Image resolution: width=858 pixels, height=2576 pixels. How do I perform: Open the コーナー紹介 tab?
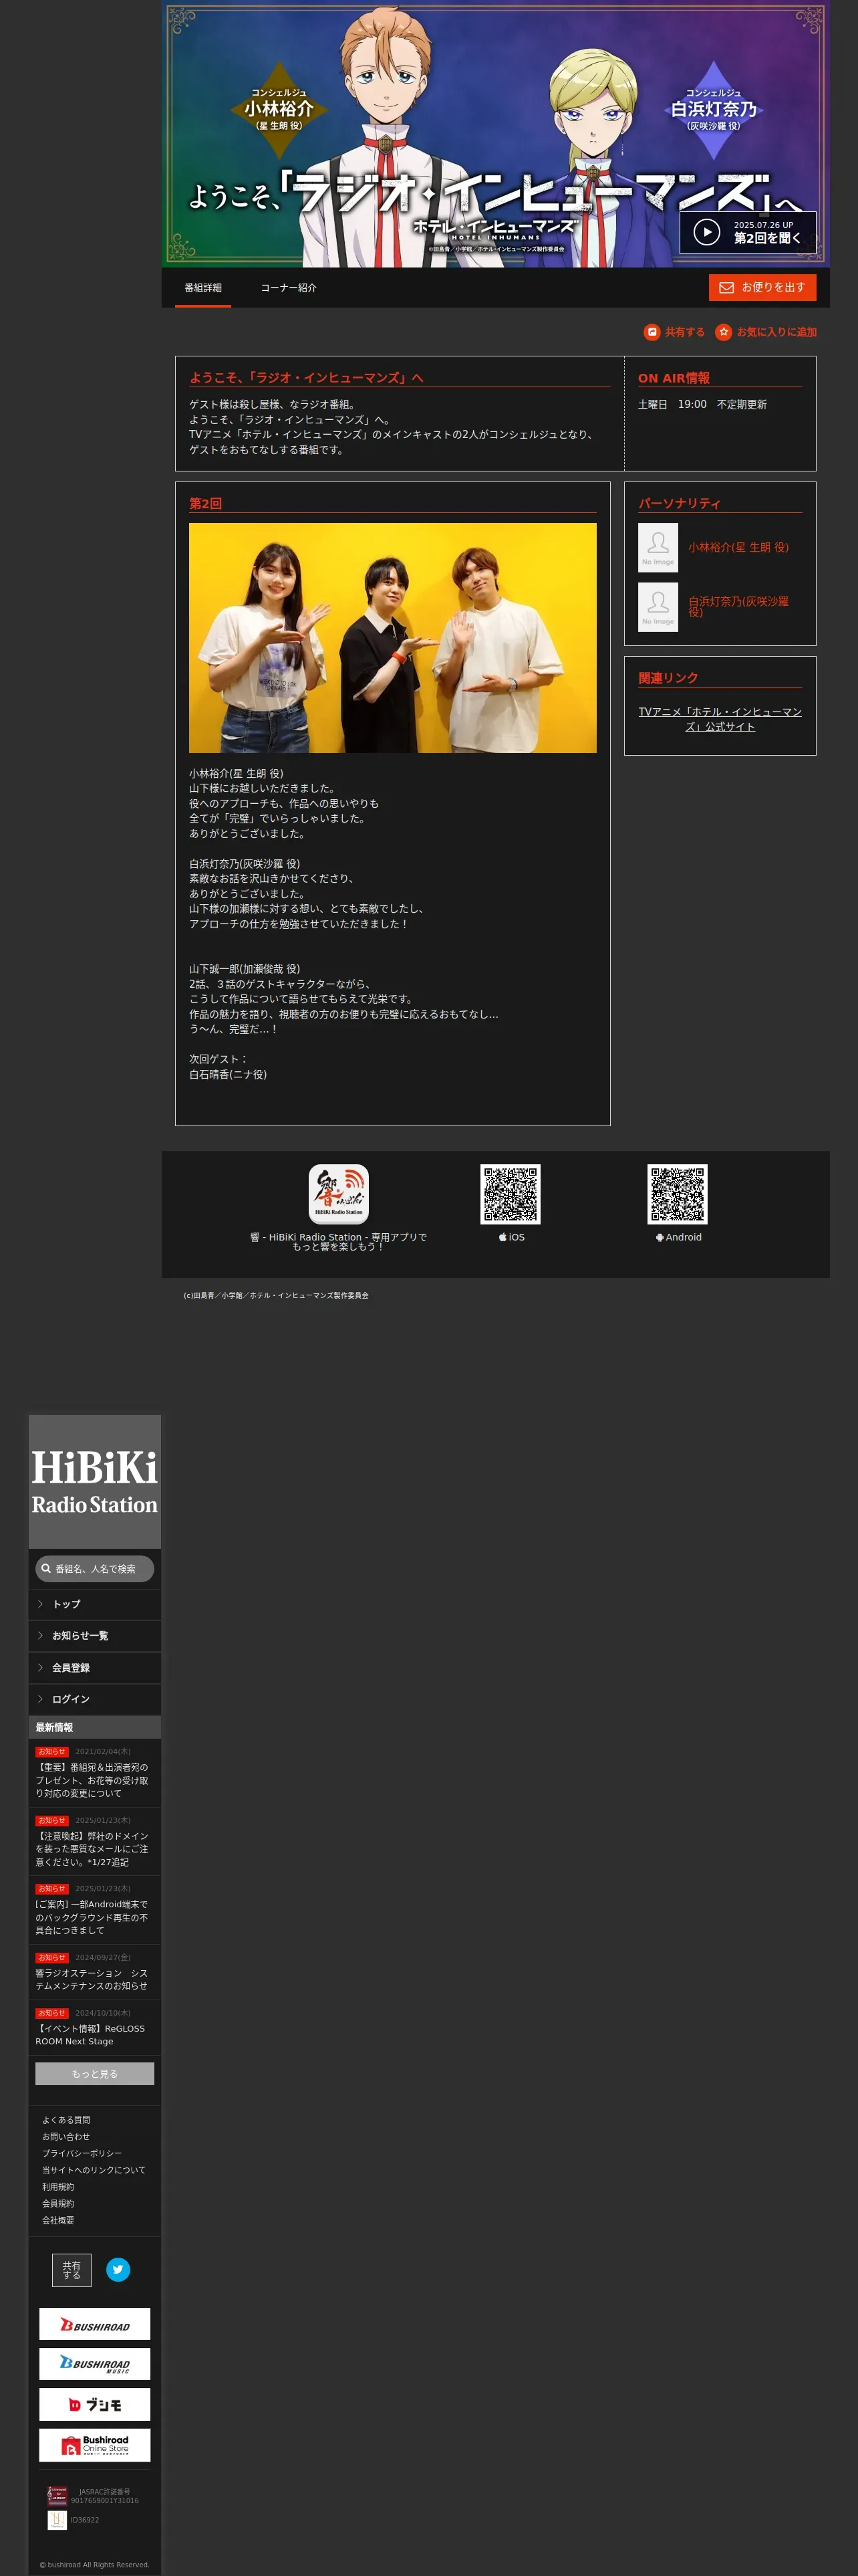point(289,288)
